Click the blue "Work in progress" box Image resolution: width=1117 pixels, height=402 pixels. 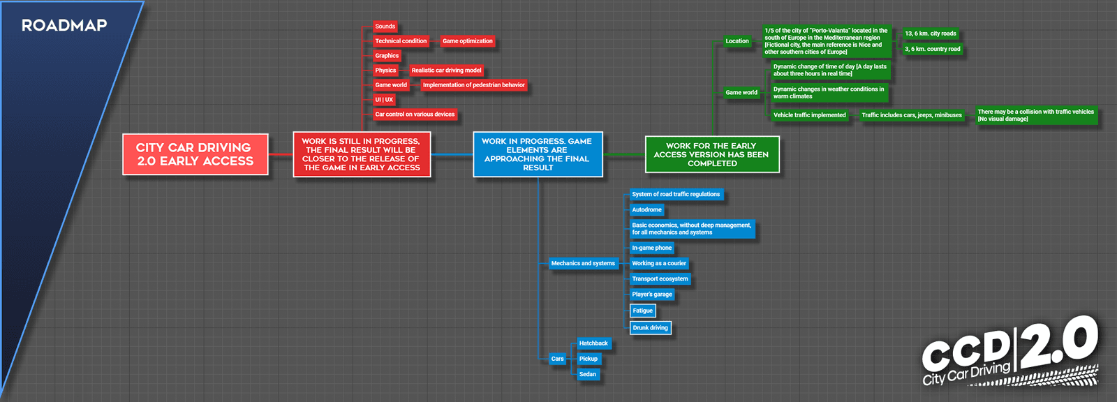point(538,154)
